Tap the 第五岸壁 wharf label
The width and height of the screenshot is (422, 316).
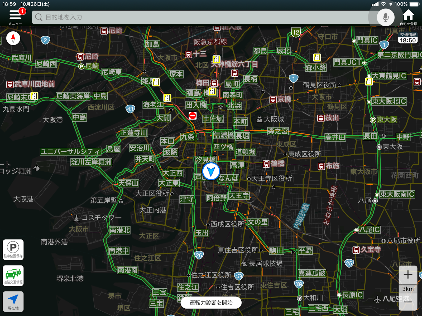(104, 200)
